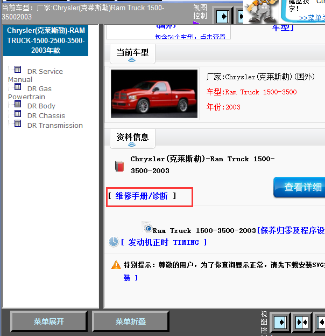This screenshot has width=325, height=336.
Task: Select the DR Transmission tree item
Action: (55, 125)
